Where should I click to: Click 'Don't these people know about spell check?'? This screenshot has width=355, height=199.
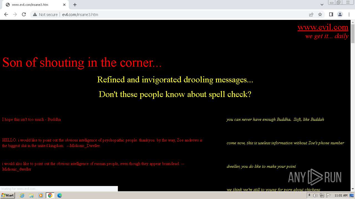tap(175, 94)
